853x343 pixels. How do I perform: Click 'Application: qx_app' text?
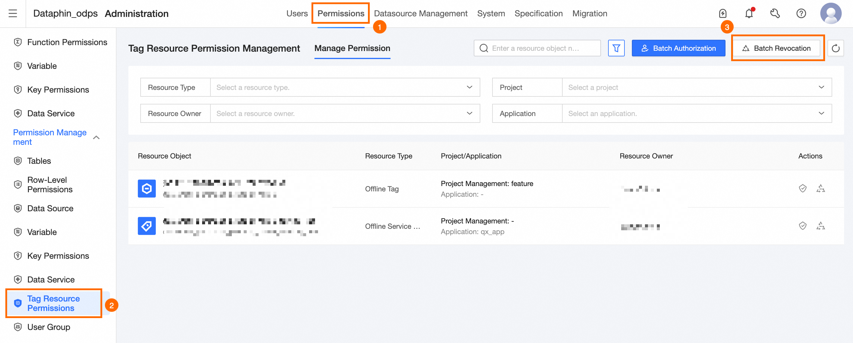coord(472,232)
